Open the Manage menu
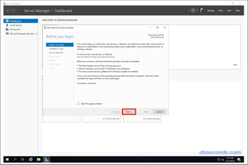Screen dimensions: 249x165 pos(211,11)
